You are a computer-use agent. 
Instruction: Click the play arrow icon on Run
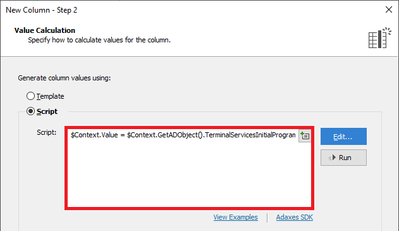(x=333, y=158)
